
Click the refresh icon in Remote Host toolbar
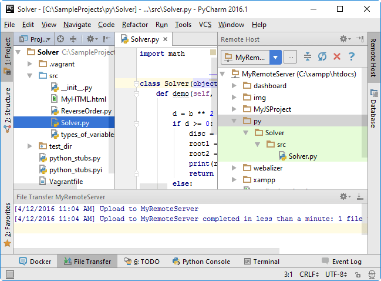322,57
